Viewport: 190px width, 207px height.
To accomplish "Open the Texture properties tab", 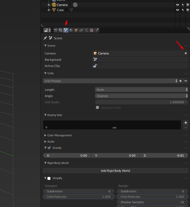I will [x=92, y=30].
